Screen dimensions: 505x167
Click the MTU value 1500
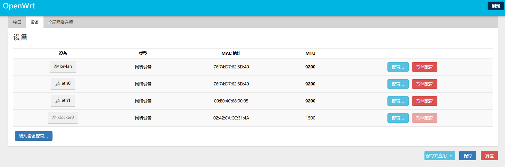point(310,118)
